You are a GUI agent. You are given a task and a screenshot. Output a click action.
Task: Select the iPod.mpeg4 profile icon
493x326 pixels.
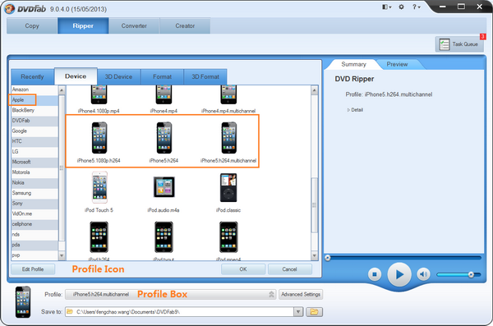point(228,237)
